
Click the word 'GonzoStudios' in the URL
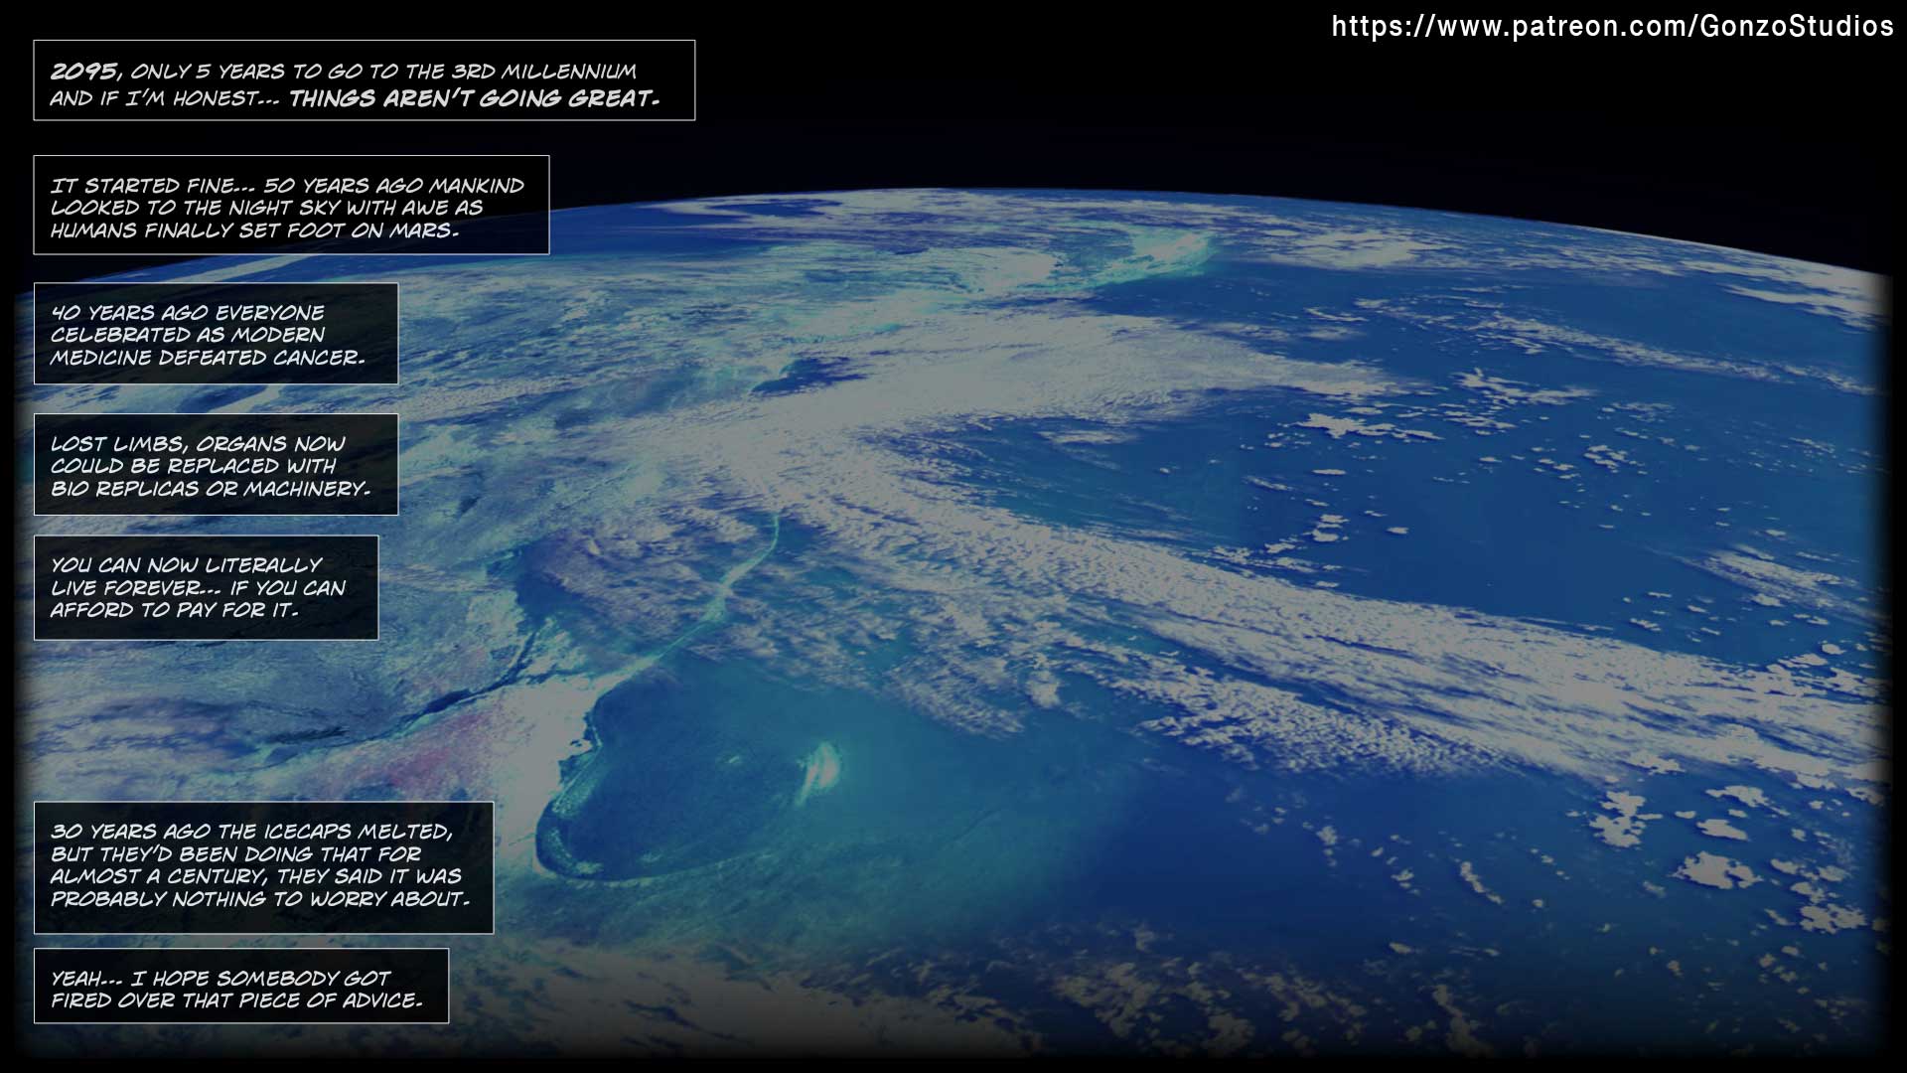1796,27
